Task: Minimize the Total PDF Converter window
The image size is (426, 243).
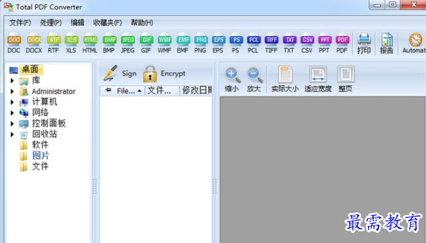Action: pos(378,5)
